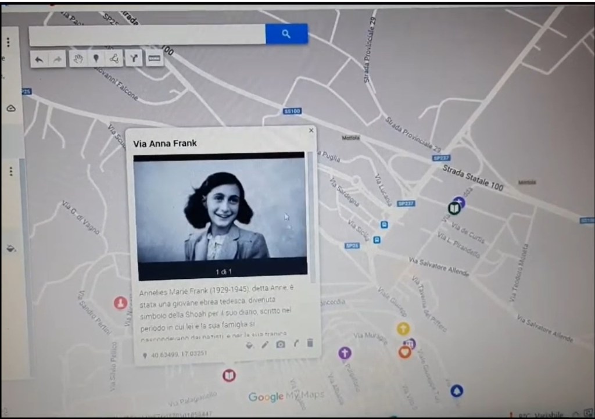Delete the marker using the trash icon
Image resolution: width=595 pixels, height=419 pixels.
pyautogui.click(x=310, y=344)
